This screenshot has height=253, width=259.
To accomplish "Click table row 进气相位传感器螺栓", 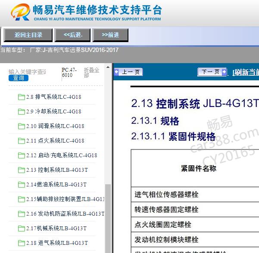I will pyautogui.click(x=195, y=195).
